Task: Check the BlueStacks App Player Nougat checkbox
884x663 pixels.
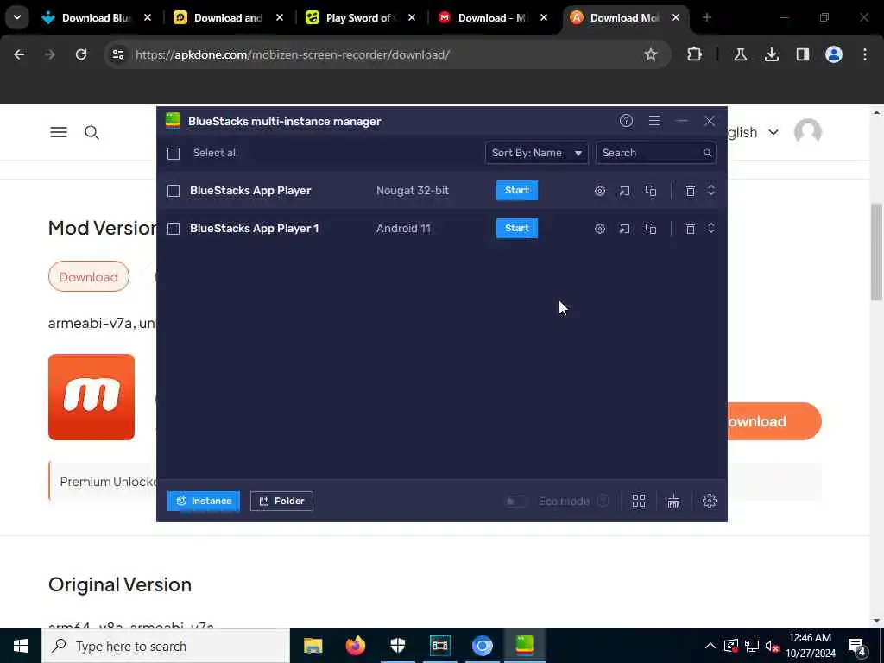Action: 174,191
